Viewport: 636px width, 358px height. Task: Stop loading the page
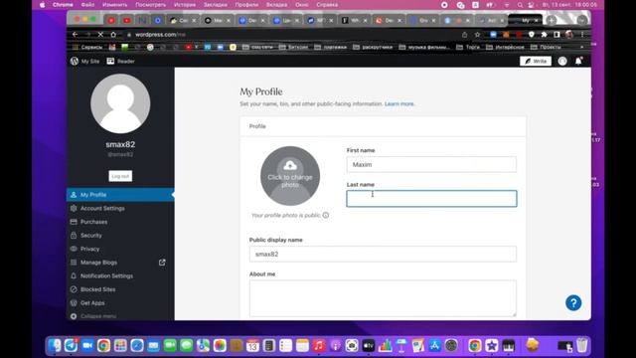coord(100,35)
